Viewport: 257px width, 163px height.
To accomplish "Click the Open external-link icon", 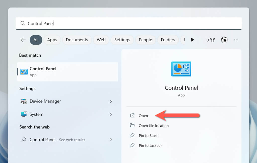I will coord(132,115).
